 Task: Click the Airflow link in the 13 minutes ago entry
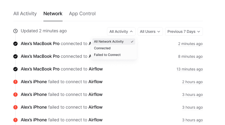click(x=96, y=69)
